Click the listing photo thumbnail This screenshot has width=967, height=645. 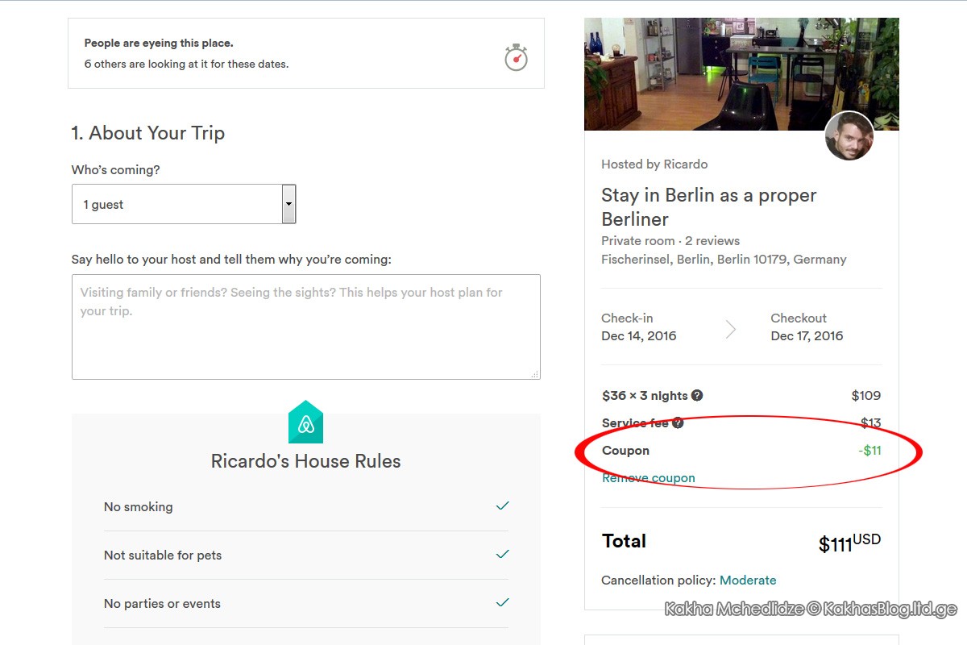(x=741, y=74)
